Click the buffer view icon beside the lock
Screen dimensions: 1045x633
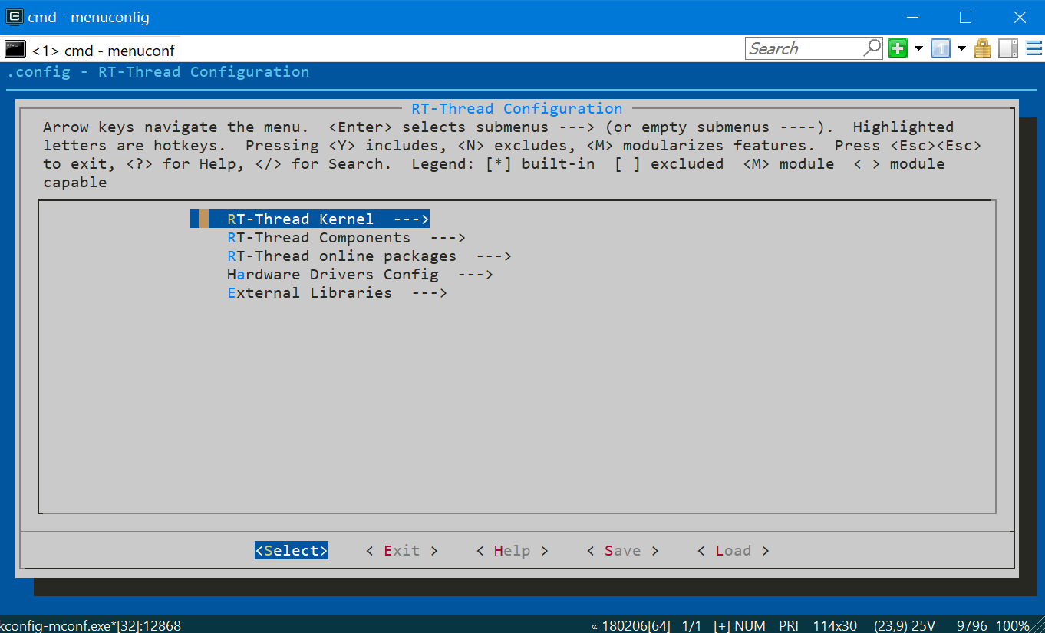pyautogui.click(x=1007, y=48)
